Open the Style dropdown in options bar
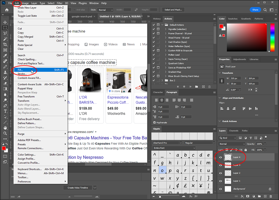 pos(106,10)
